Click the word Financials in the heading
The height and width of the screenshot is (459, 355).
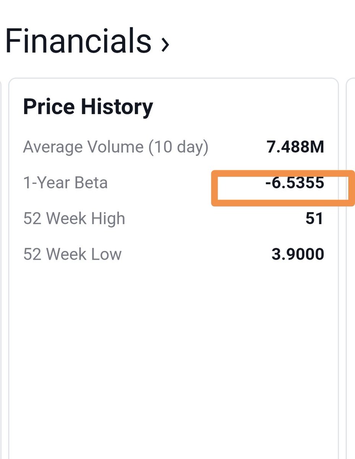pos(78,41)
